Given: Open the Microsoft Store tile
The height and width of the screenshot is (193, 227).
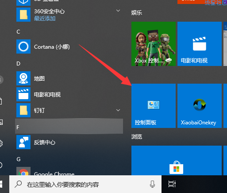Looking at the screenshot, I should [x=177, y=161].
